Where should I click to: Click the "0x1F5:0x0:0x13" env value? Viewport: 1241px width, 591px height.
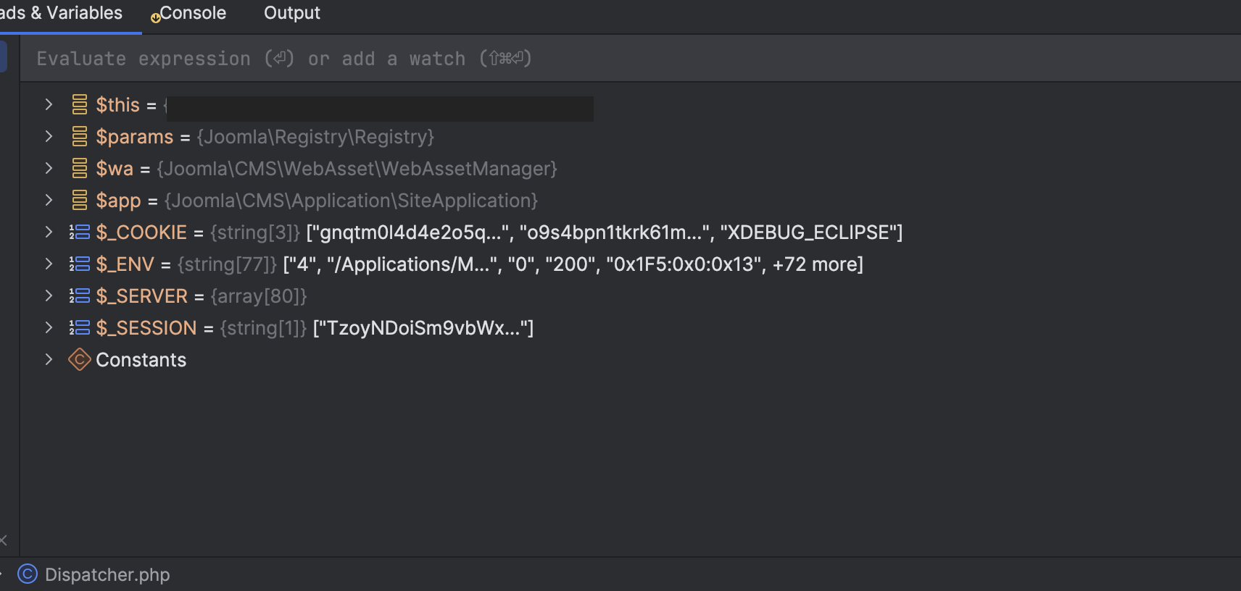coord(684,264)
